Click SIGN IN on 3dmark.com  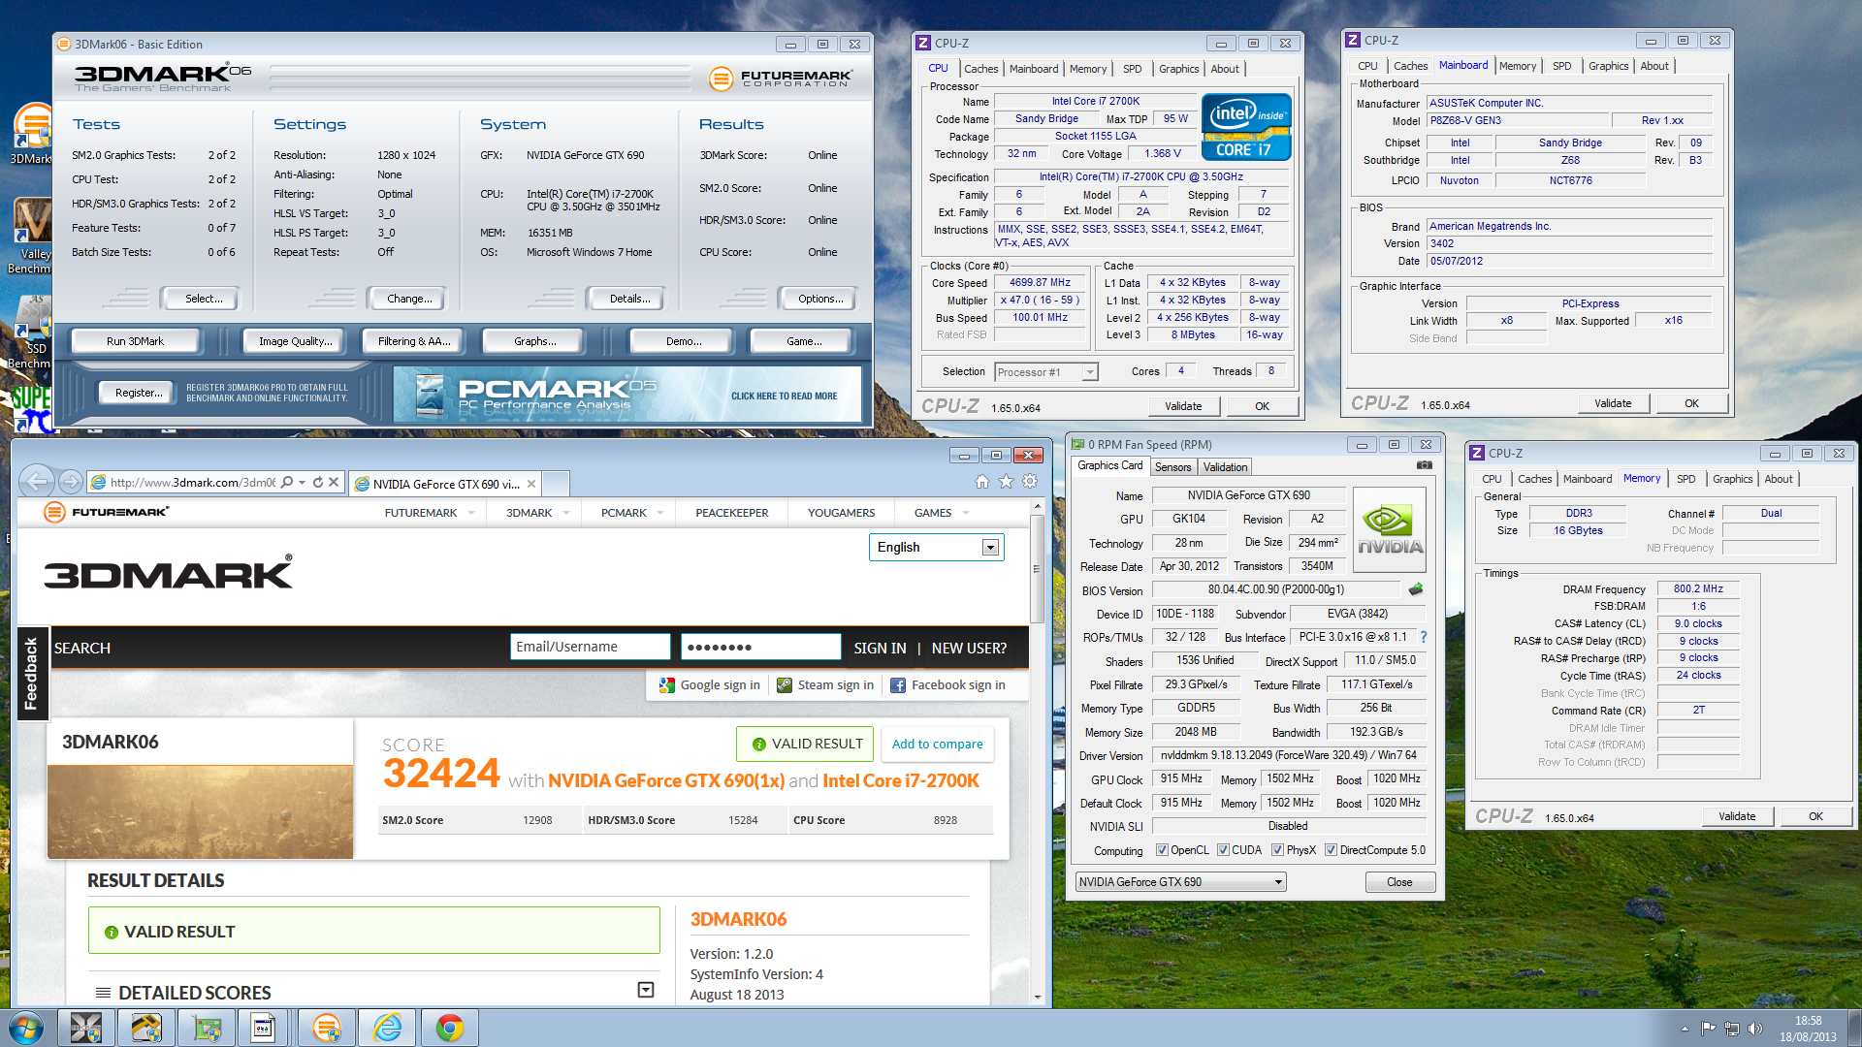[880, 648]
